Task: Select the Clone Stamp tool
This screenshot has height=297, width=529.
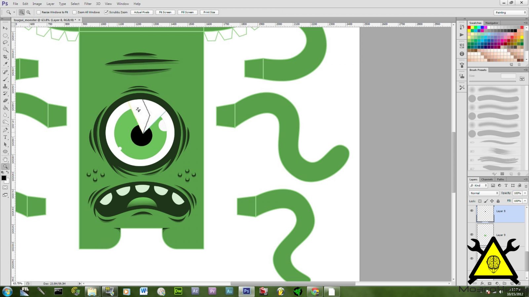Action: 5,86
